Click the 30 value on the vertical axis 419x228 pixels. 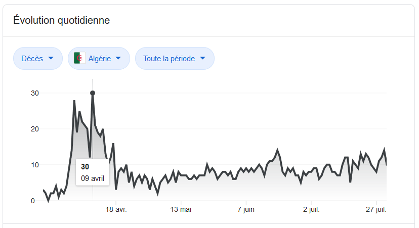tap(35, 93)
